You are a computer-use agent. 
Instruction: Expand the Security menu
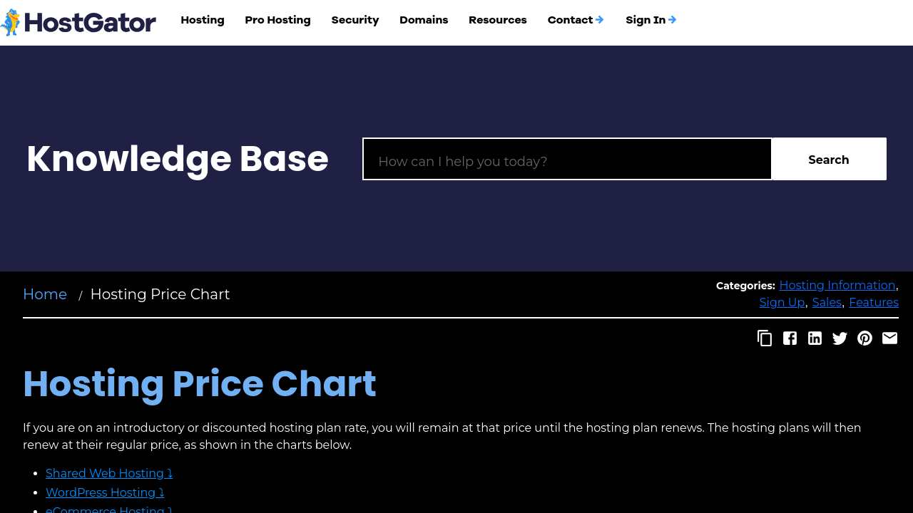(x=355, y=20)
